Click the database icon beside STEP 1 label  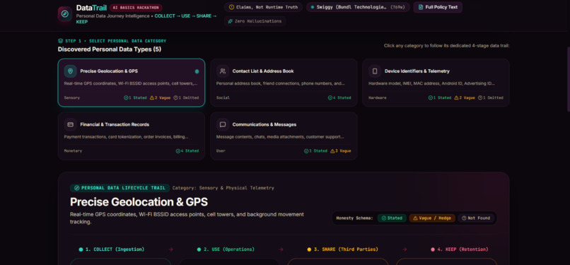(60, 41)
